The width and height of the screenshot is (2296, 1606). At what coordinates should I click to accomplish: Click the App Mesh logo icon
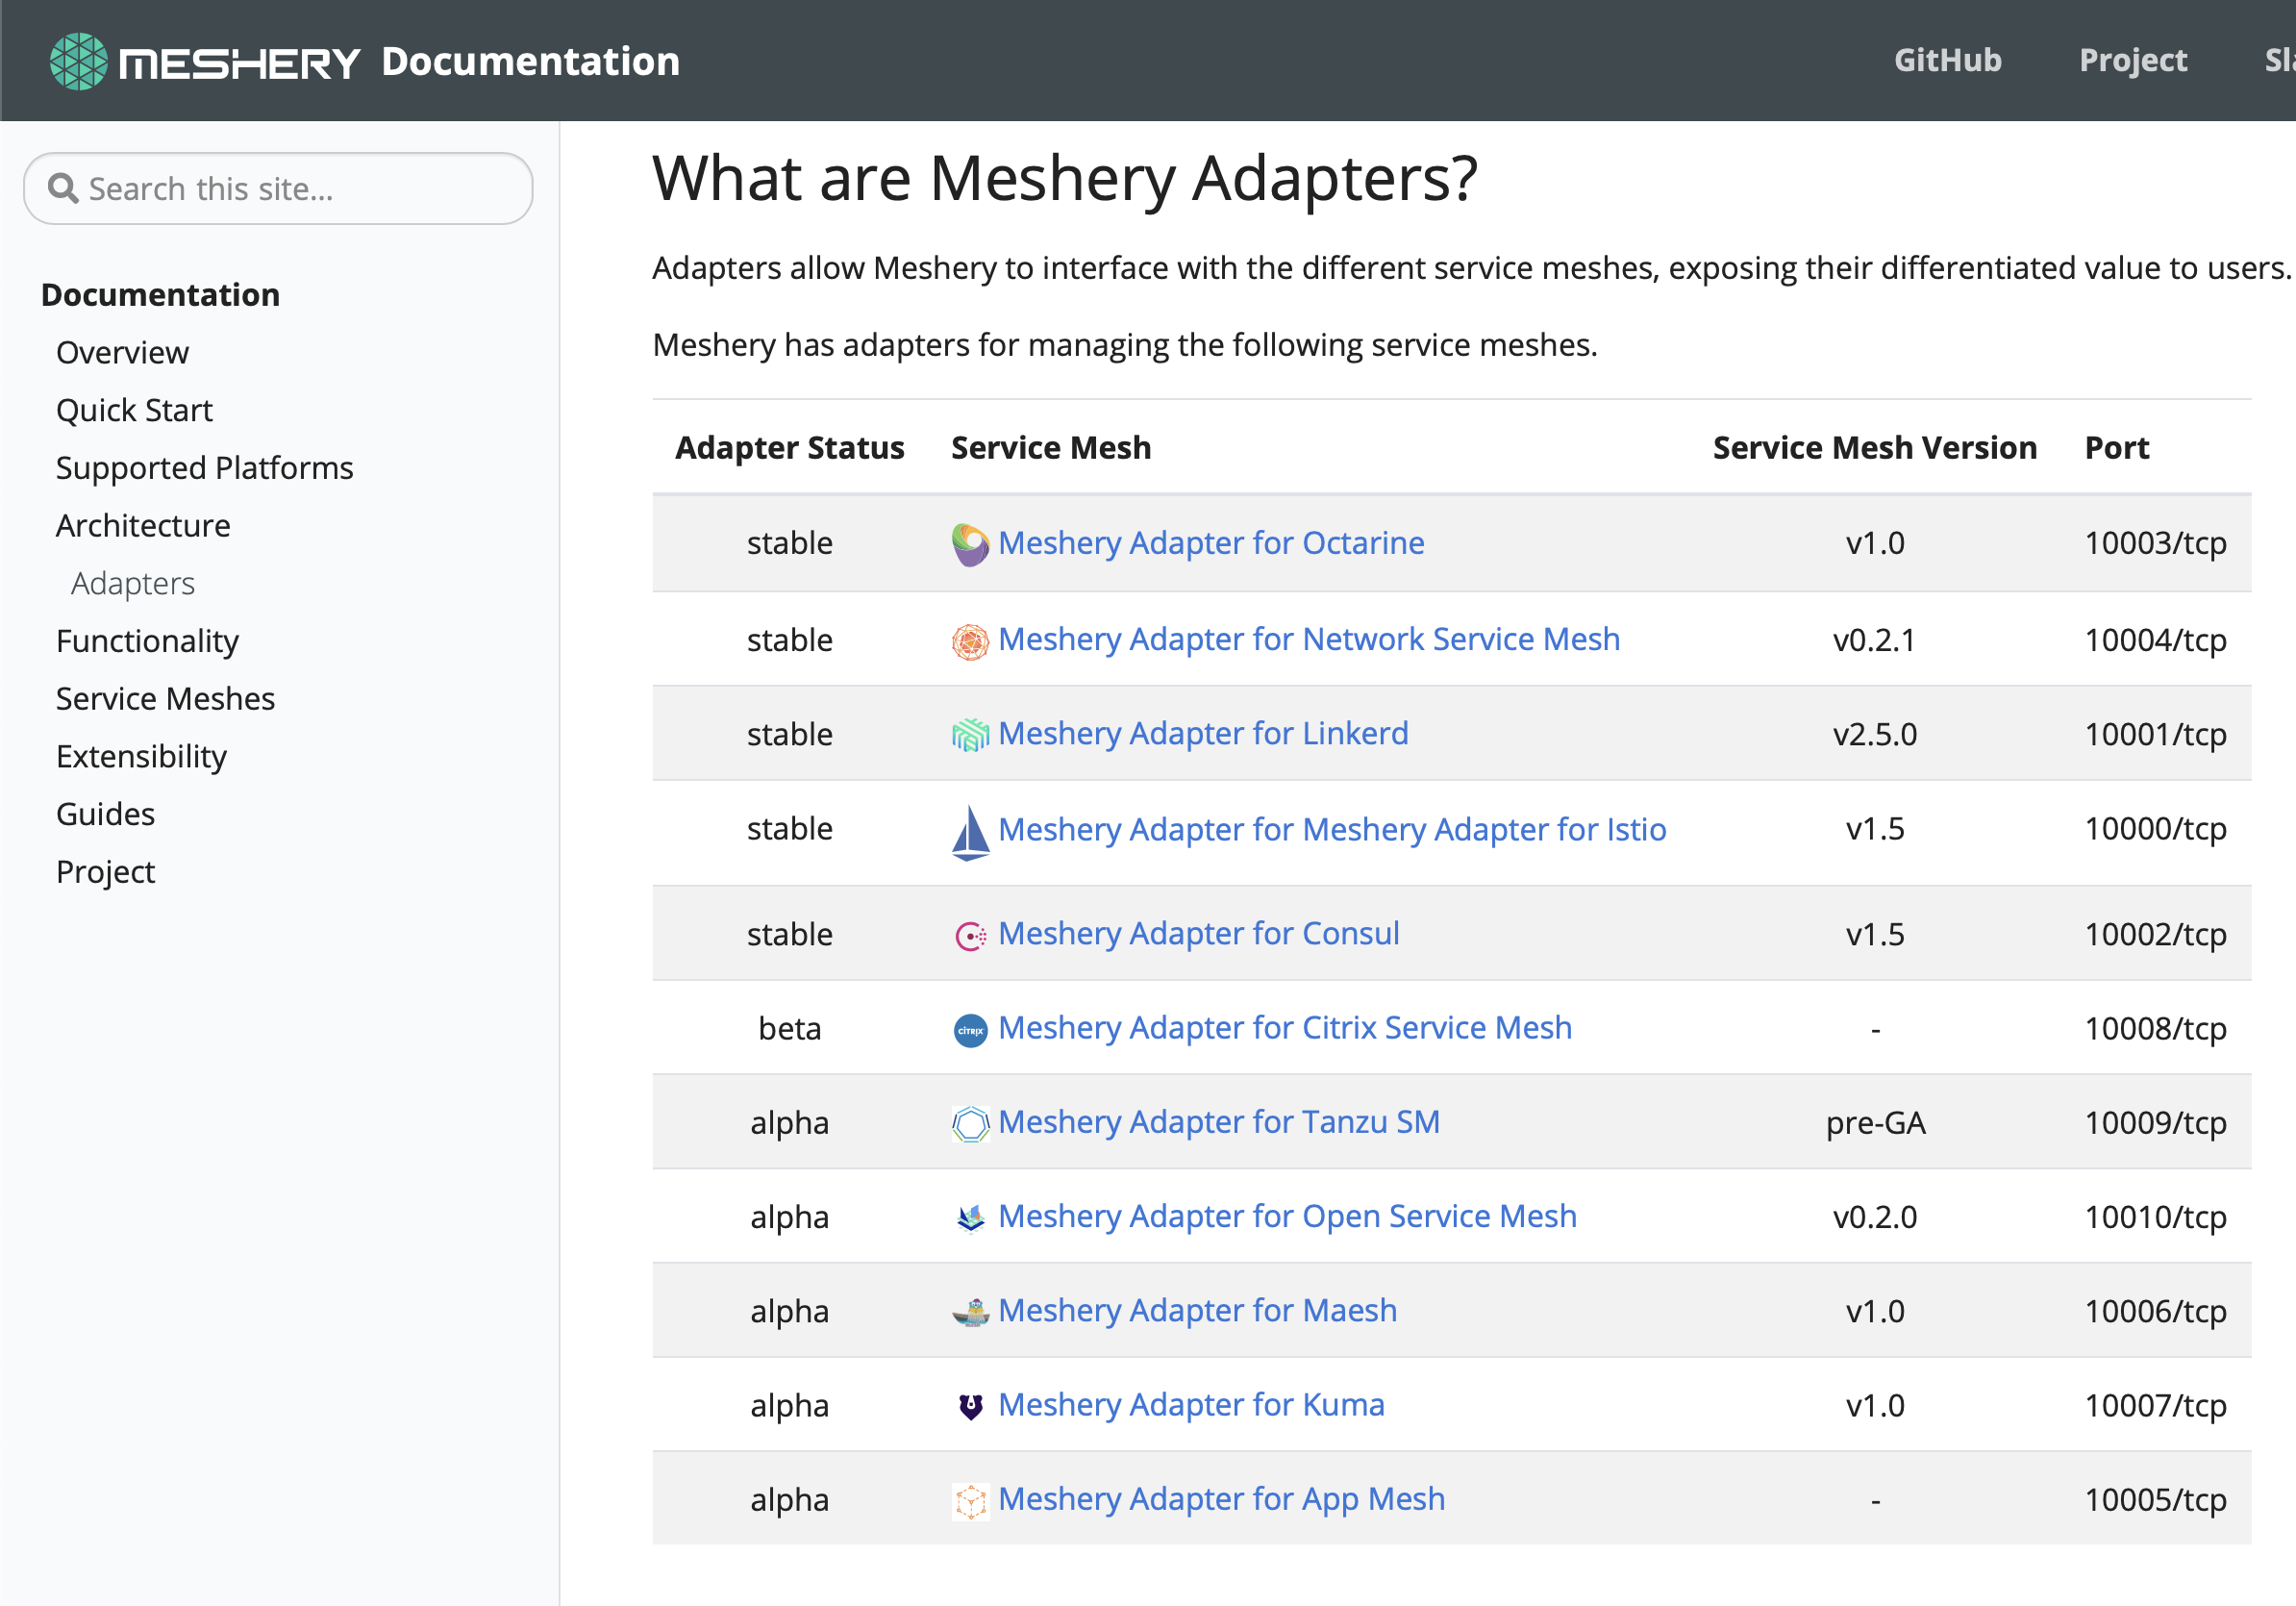point(970,1501)
